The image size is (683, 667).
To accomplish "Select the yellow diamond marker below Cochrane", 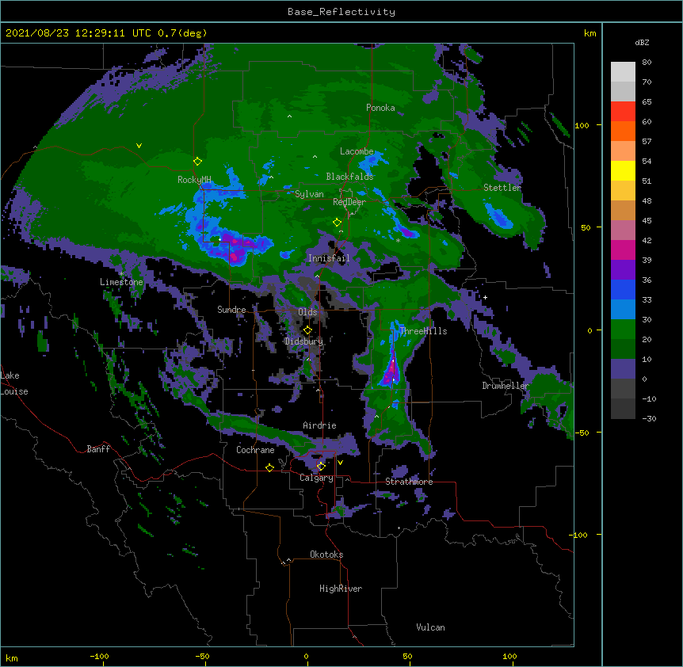I will point(269,467).
